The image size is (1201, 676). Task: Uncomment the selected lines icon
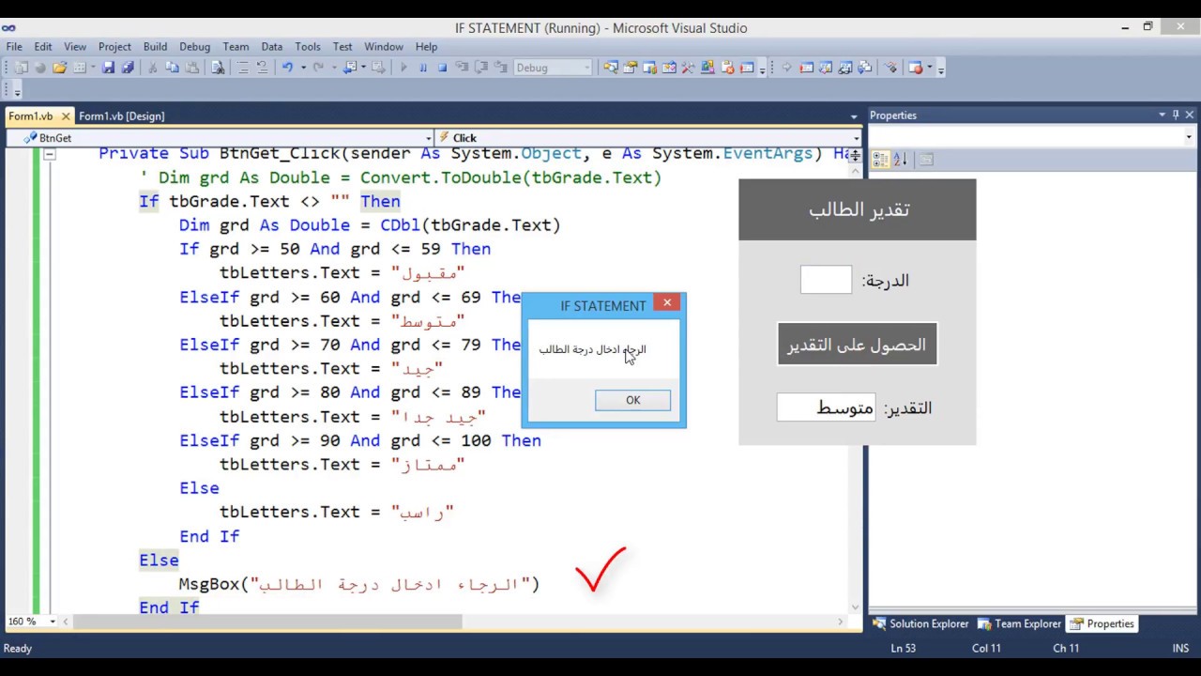[x=263, y=68]
